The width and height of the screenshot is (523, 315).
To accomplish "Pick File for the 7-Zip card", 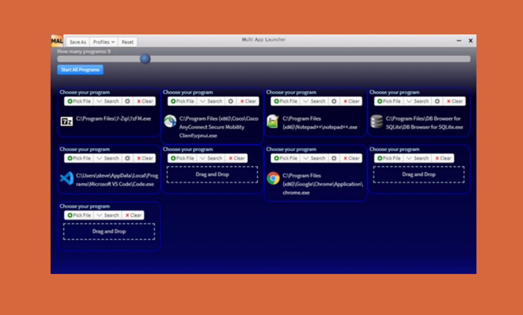I will pos(79,101).
